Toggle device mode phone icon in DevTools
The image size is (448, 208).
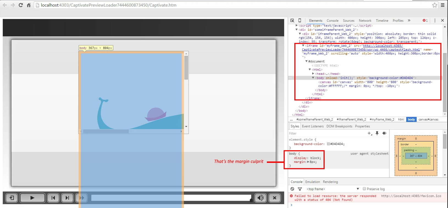click(x=300, y=21)
